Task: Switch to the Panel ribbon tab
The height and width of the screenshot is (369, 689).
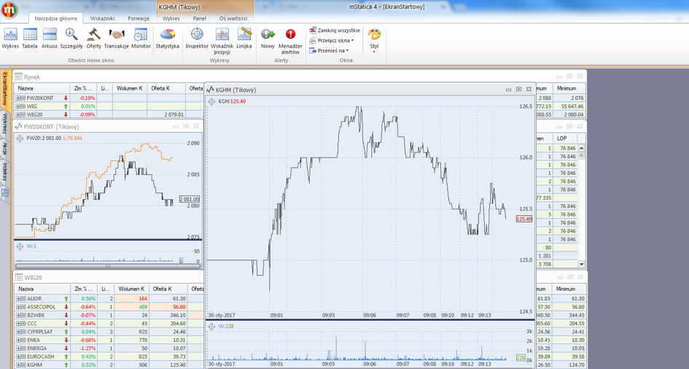Action: [x=199, y=18]
